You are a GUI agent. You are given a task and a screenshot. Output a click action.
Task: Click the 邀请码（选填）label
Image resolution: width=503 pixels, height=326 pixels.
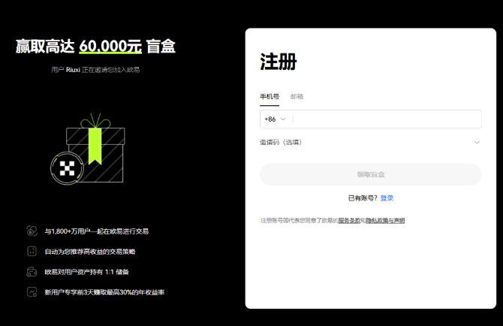coord(281,143)
